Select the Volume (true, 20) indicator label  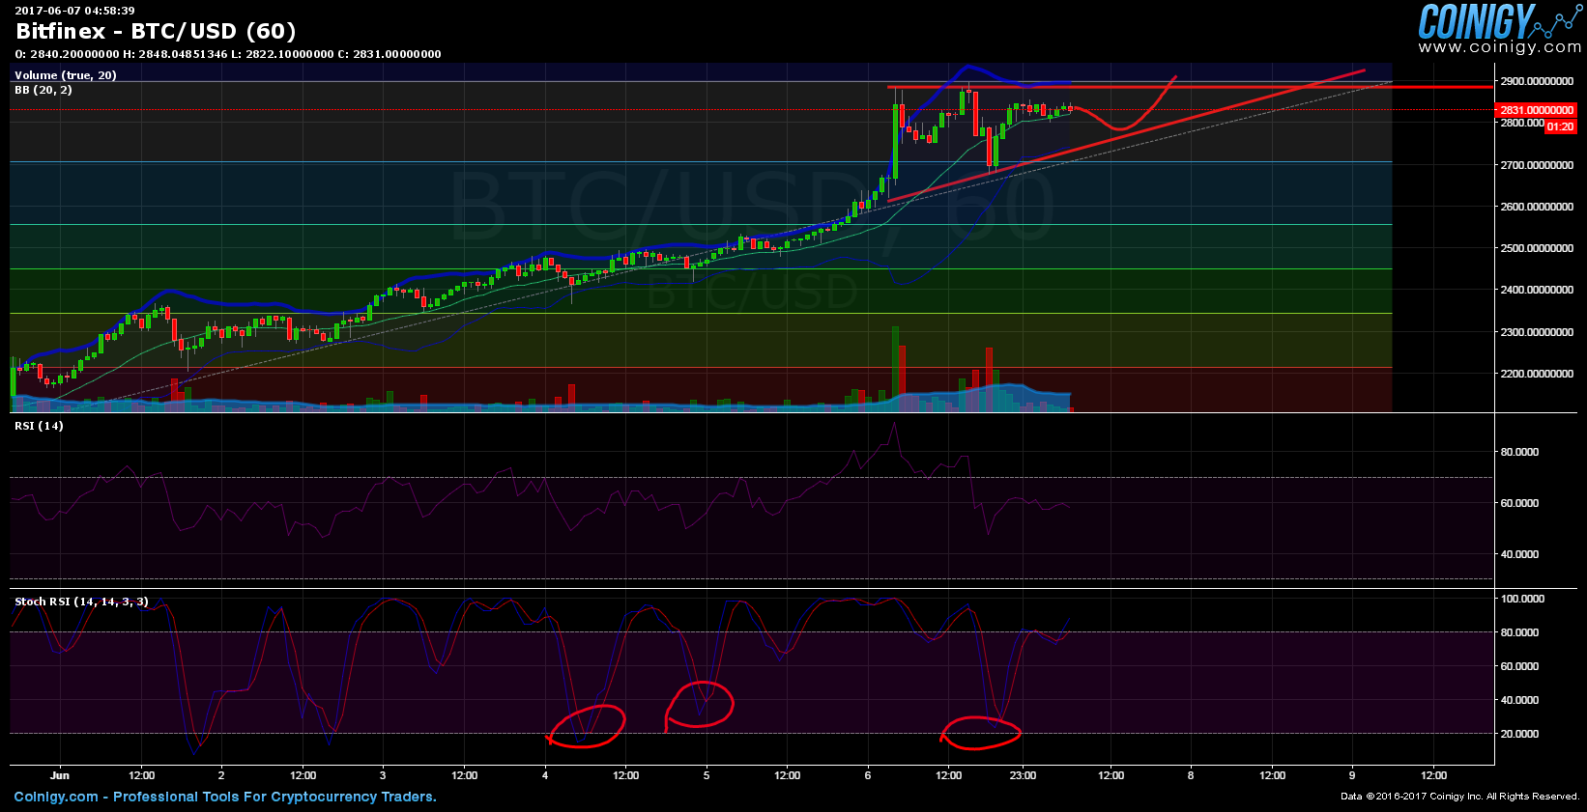coord(65,75)
